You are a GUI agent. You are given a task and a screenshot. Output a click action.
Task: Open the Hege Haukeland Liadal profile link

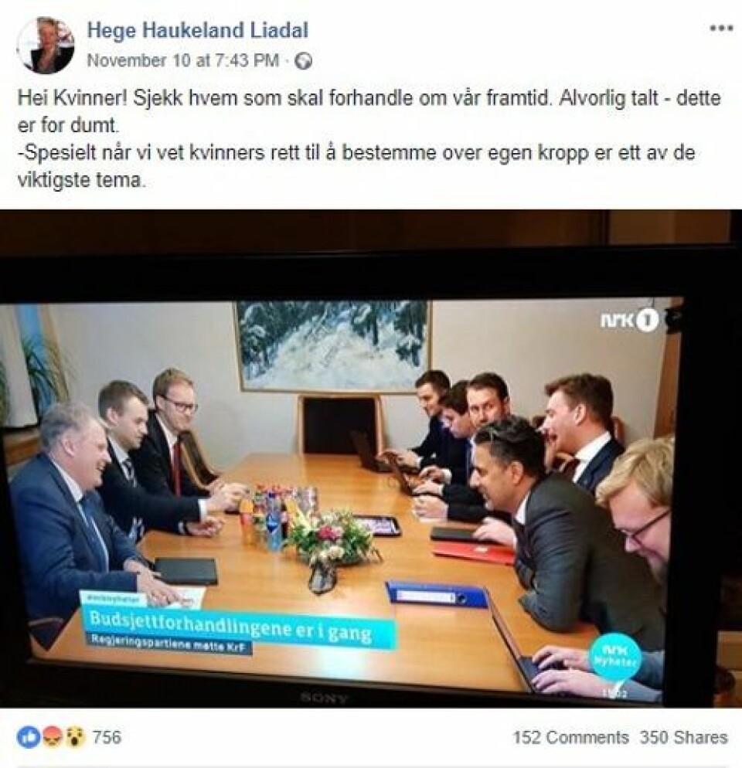pos(198,30)
